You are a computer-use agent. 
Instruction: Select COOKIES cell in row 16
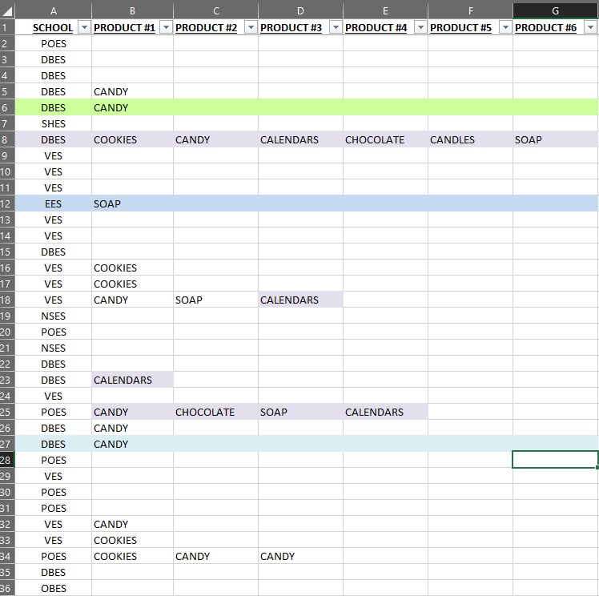click(x=132, y=268)
